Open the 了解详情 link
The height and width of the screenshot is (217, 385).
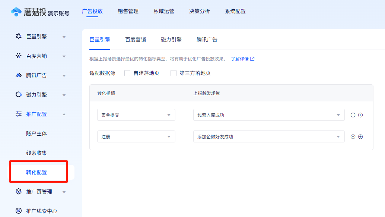(x=241, y=59)
